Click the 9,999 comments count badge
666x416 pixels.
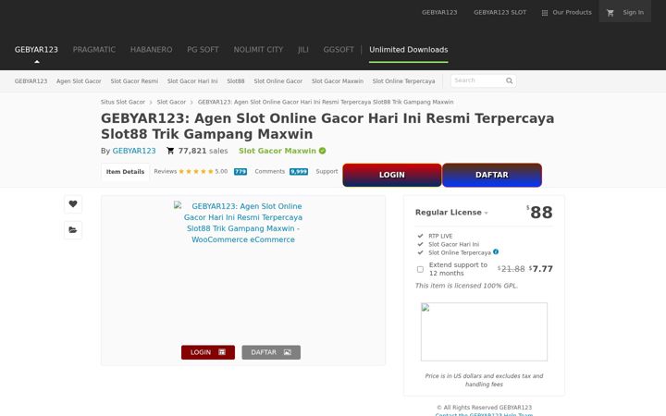[x=299, y=172]
